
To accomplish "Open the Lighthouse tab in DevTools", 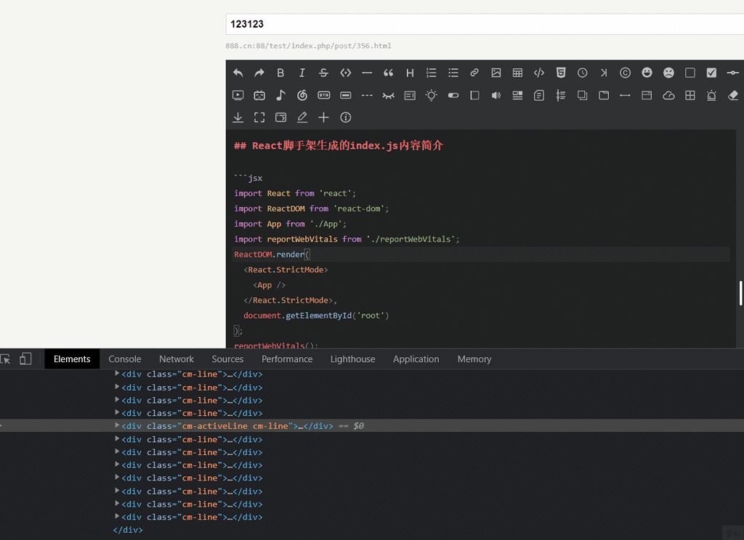I will coord(352,359).
